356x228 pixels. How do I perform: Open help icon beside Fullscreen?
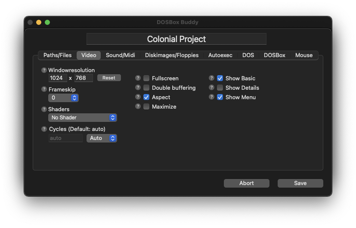138,78
